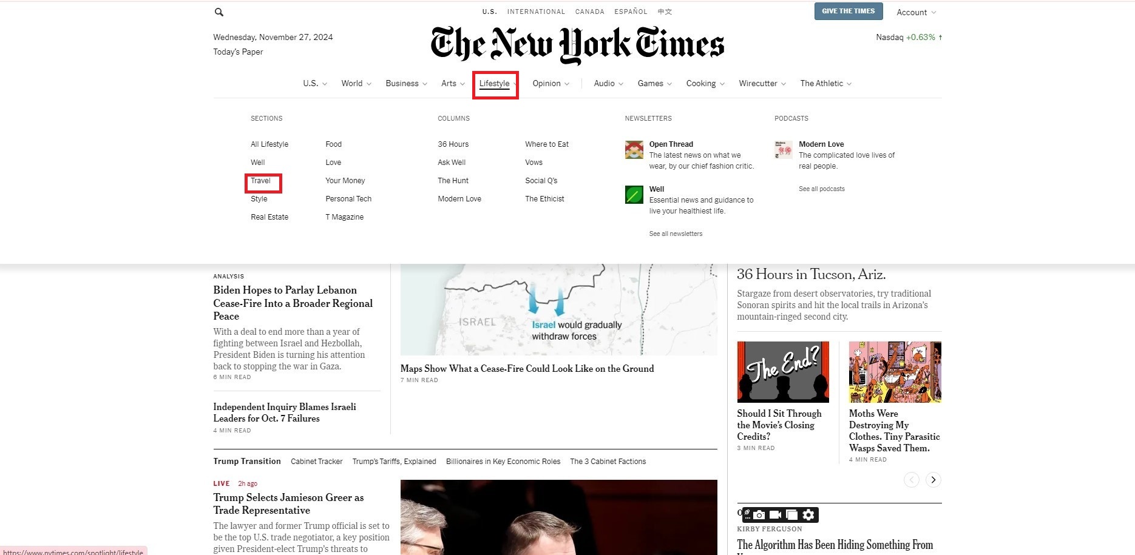The width and height of the screenshot is (1135, 555).
Task: Expand the Cooking menu chevron
Action: [x=722, y=84]
